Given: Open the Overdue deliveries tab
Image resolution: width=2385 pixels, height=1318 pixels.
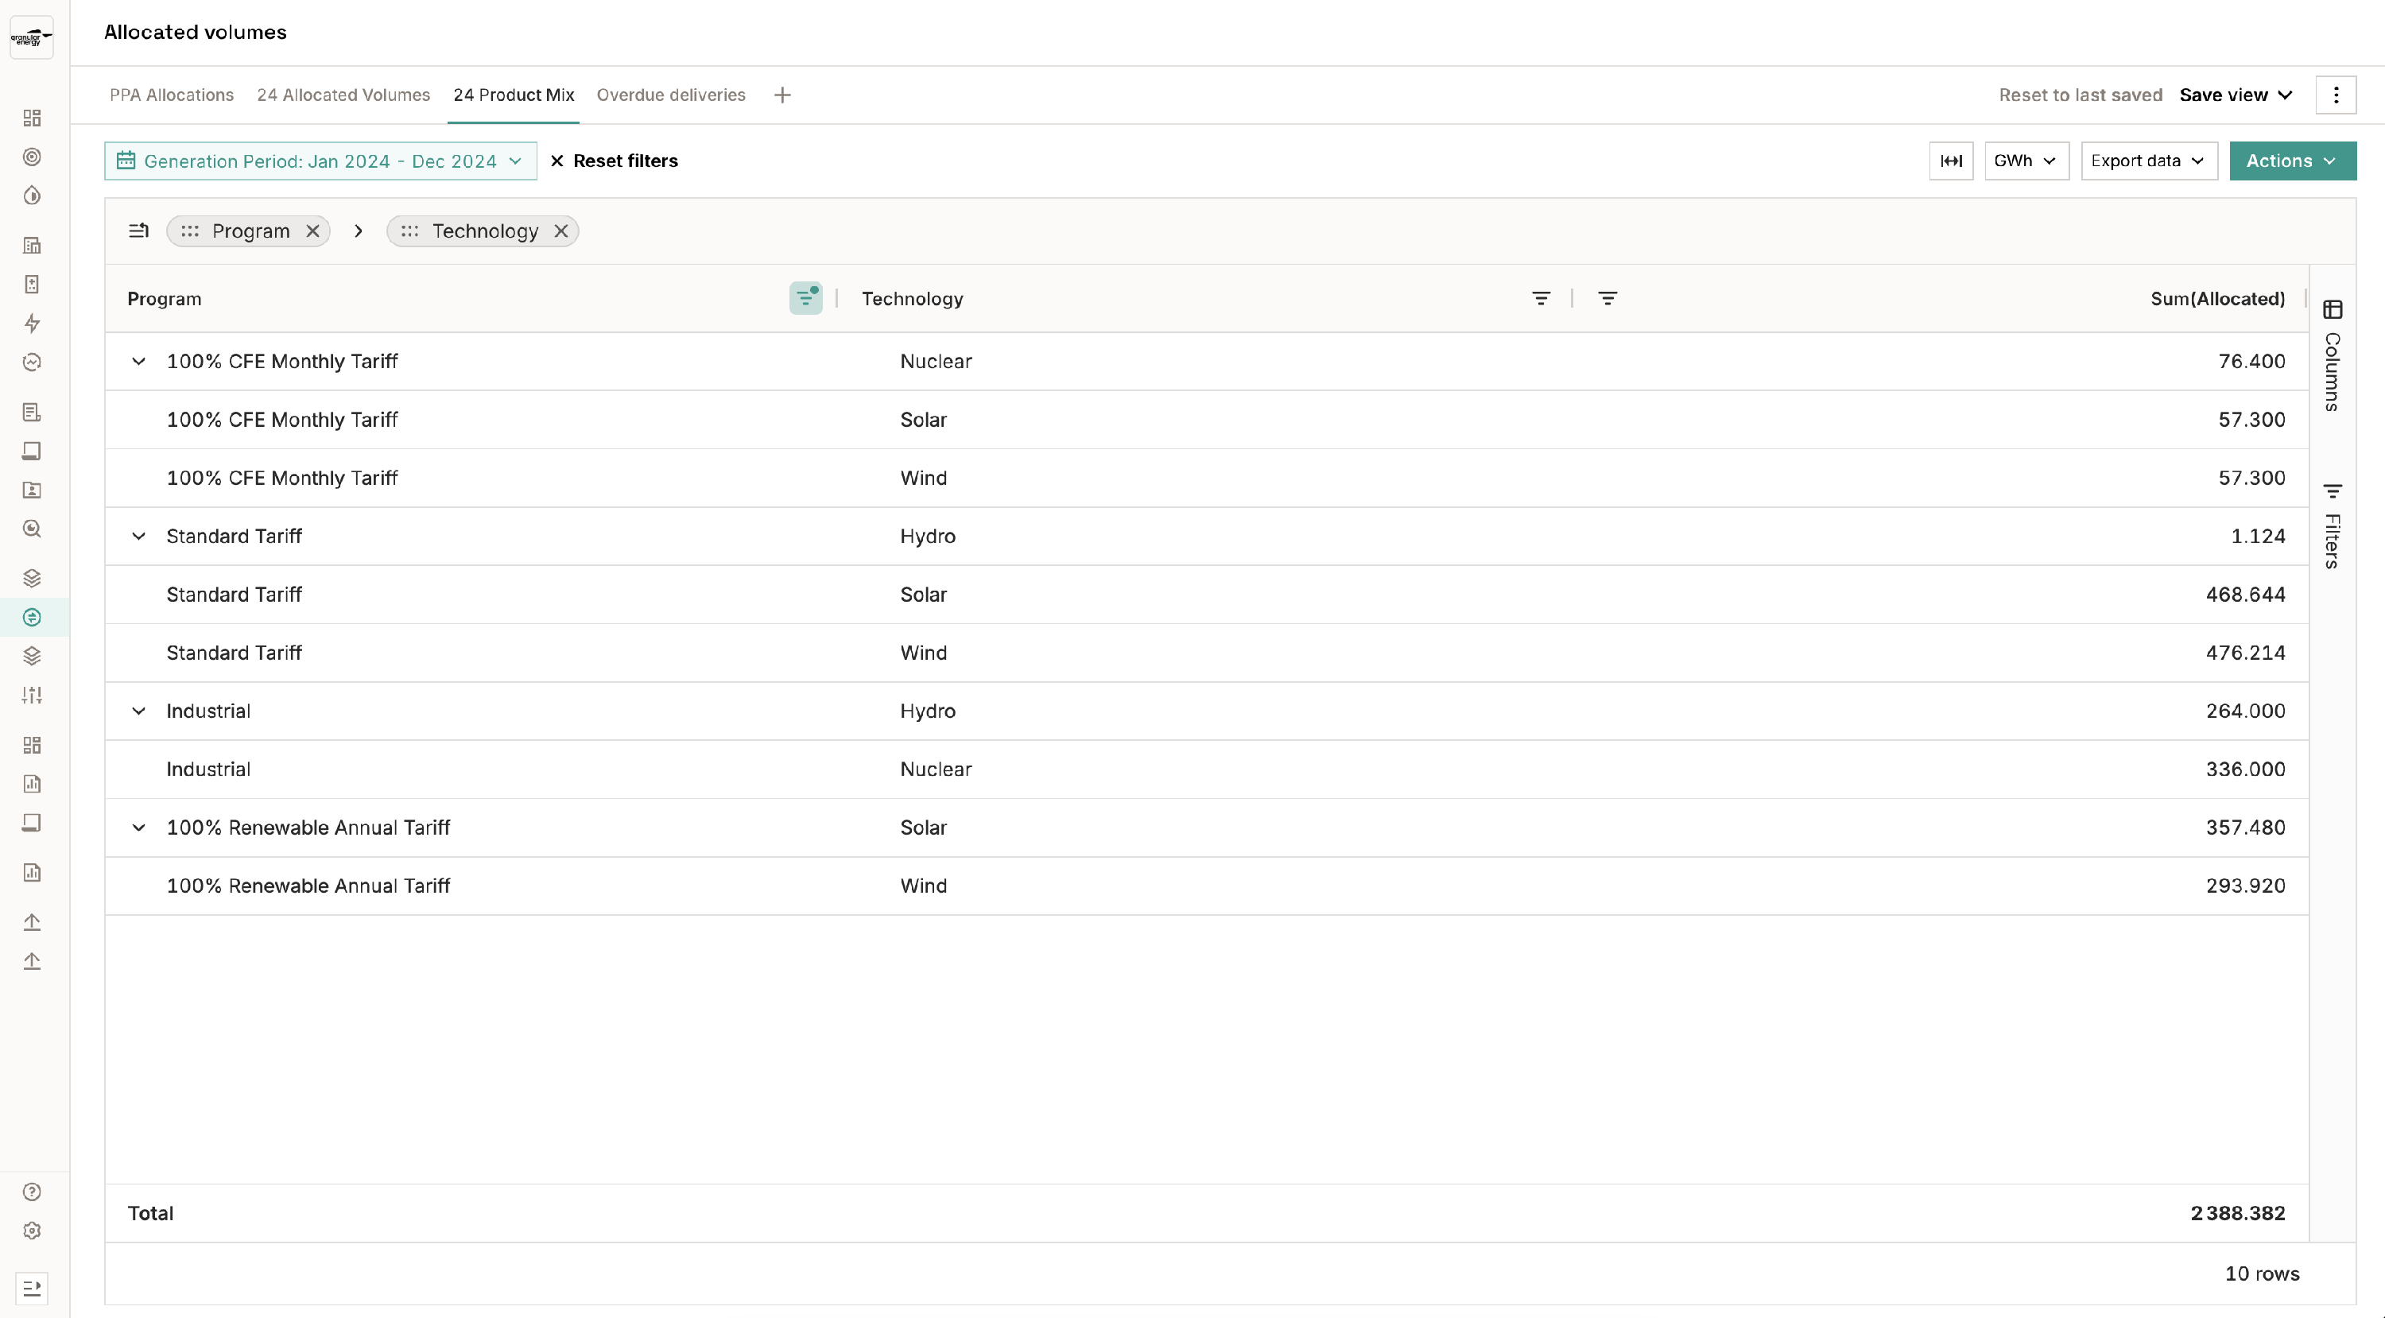Looking at the screenshot, I should click(x=670, y=95).
